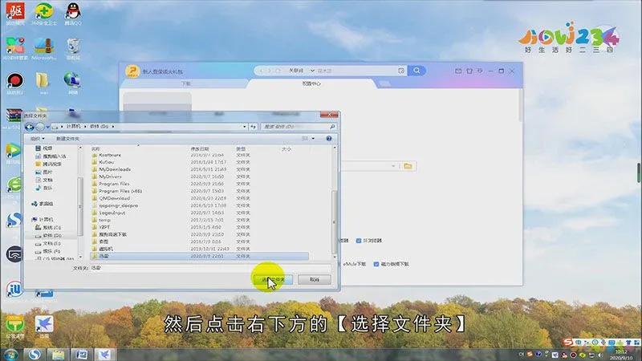Refresh the folder dialog location

(x=253, y=127)
